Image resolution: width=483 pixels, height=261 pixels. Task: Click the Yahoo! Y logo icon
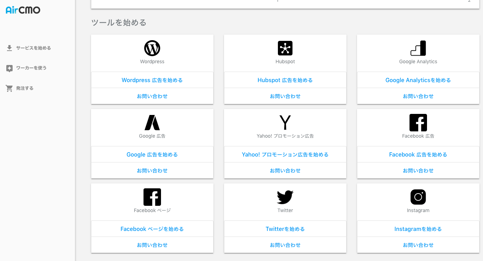[285, 123]
